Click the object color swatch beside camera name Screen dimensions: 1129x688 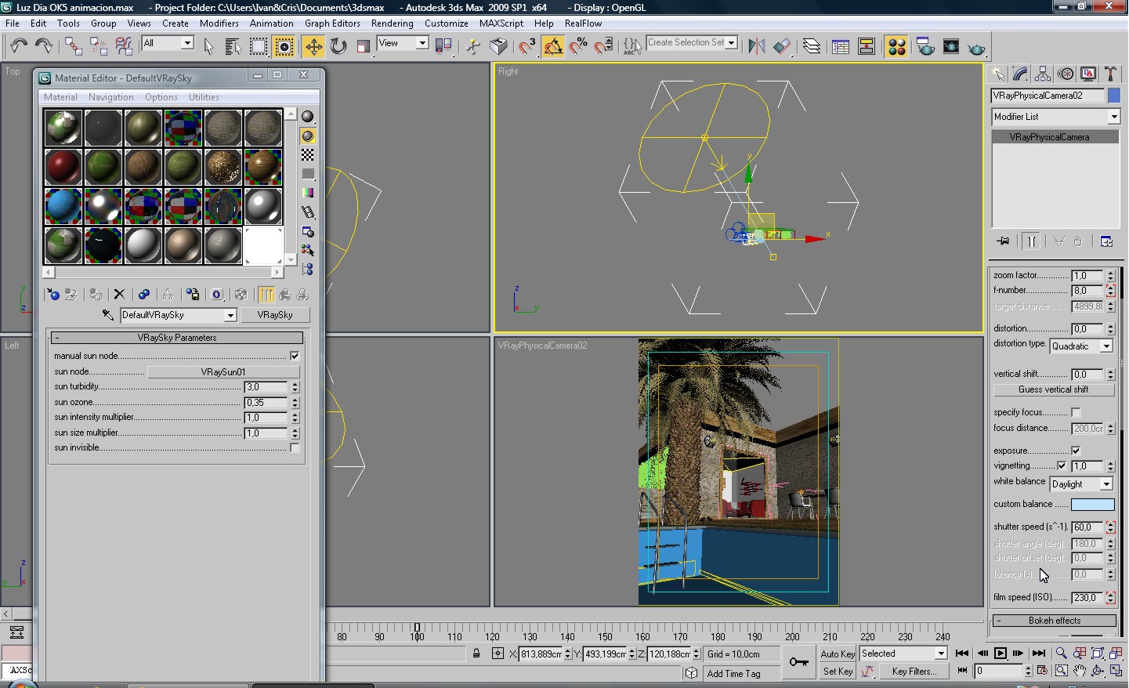point(1114,96)
